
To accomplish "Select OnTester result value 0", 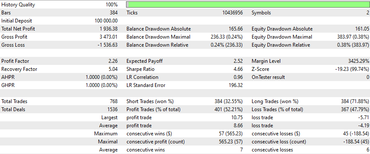I will point(367,77).
